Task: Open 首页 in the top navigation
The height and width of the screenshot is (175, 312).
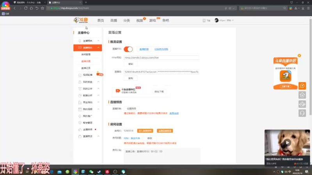Action: coord(101,21)
